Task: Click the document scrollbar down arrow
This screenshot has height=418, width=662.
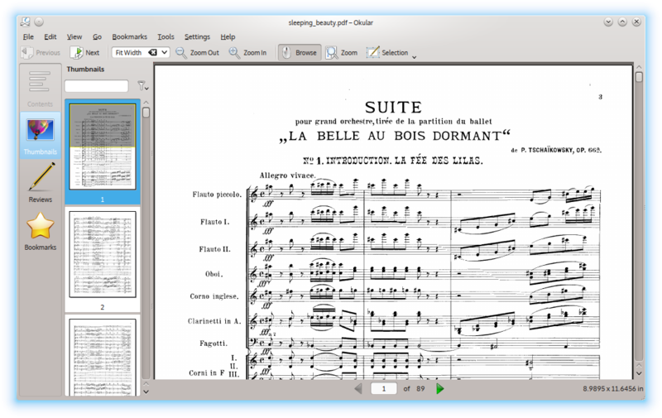Action: [x=639, y=373]
